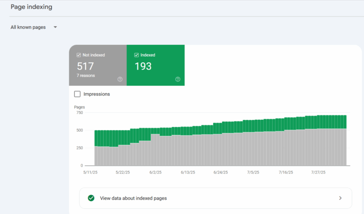364x214 pixels.
Task: Click the green segment of the first chart bar
Action: [x=96, y=138]
